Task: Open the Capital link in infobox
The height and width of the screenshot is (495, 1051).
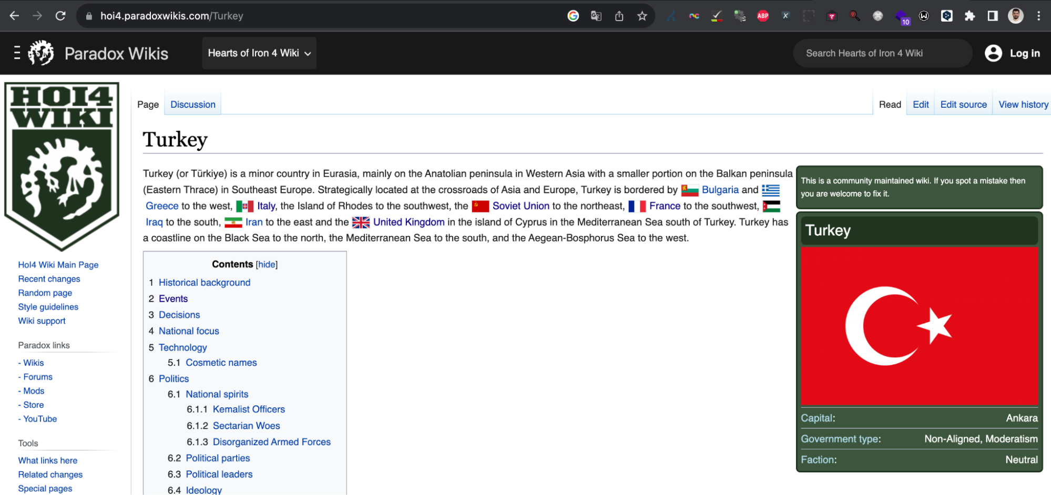Action: (x=817, y=418)
